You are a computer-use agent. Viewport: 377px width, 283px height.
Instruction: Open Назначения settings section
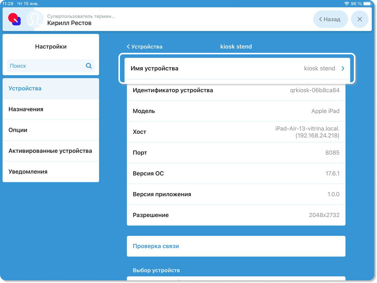click(51, 109)
